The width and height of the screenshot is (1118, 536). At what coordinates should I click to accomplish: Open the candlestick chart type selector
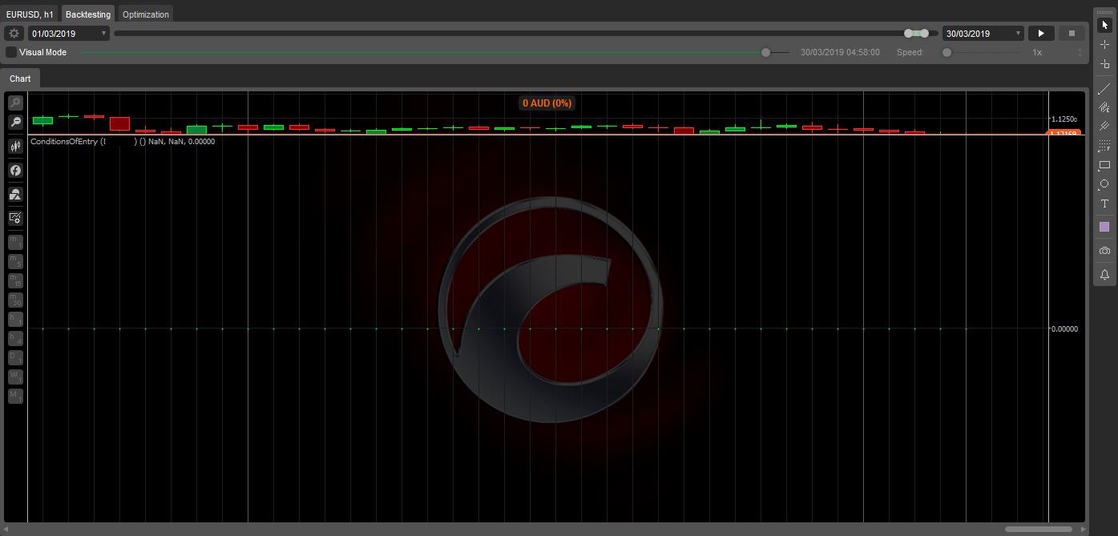coord(15,146)
